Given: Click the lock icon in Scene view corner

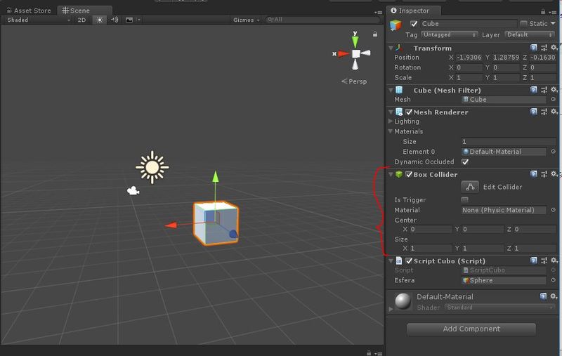Looking at the screenshot, I should click(x=375, y=34).
